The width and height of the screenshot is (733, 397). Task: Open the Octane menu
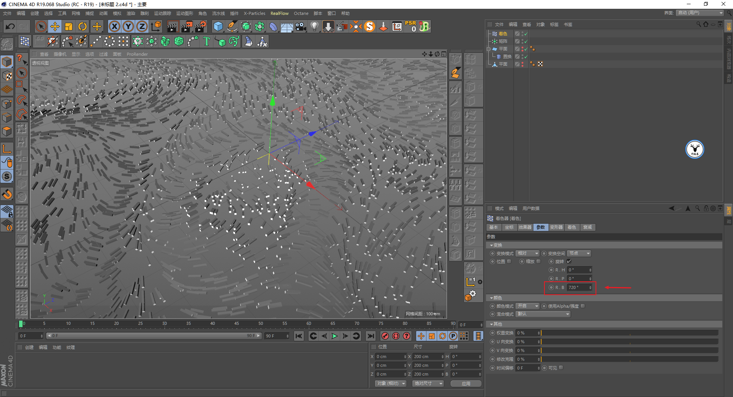click(301, 13)
